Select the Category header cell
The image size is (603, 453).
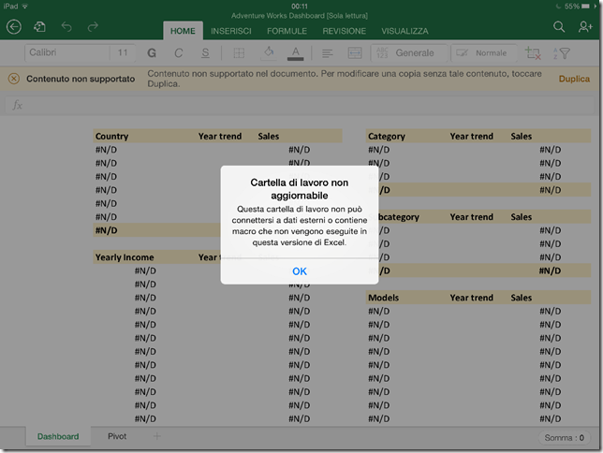(x=387, y=136)
